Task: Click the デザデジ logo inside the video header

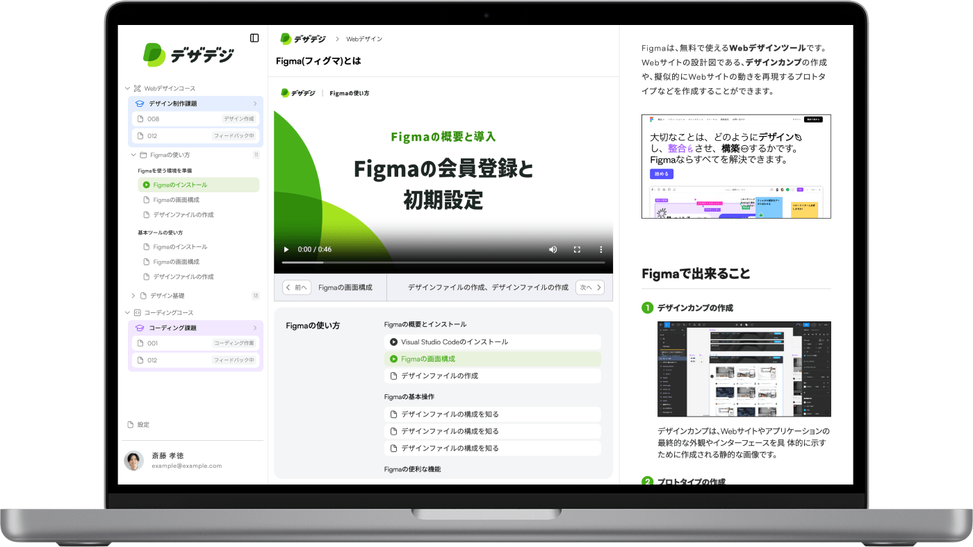Action: coord(298,92)
